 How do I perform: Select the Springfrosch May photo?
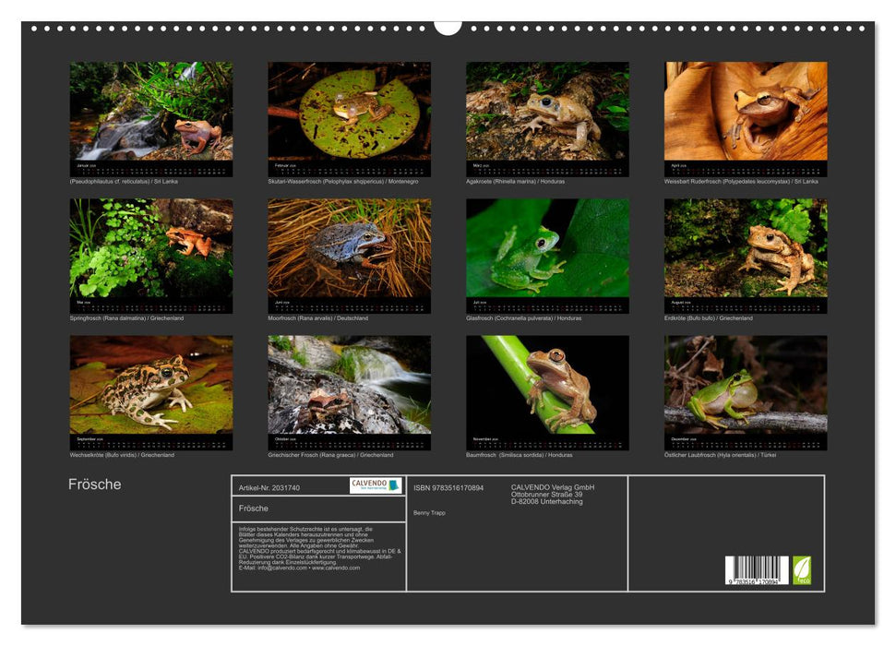(151, 249)
